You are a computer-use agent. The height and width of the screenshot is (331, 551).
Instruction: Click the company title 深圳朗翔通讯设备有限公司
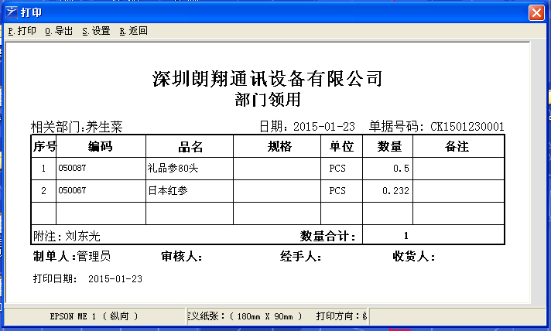268,79
